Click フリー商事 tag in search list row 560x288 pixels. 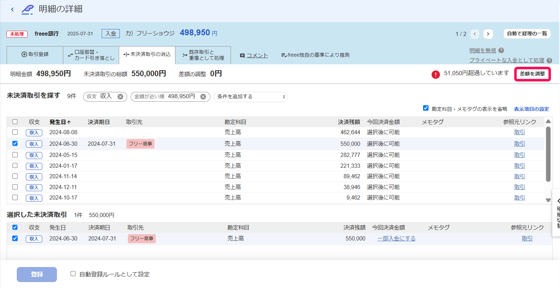[140, 144]
